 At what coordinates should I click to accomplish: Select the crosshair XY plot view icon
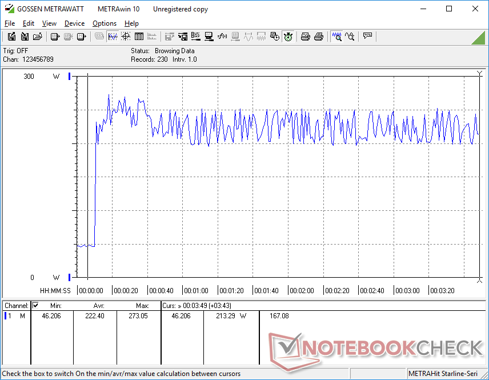pos(126,37)
